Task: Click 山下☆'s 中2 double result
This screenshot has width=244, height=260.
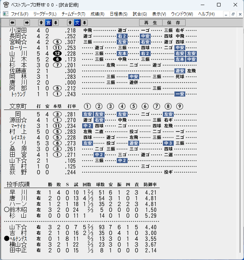Action: coord(122,161)
